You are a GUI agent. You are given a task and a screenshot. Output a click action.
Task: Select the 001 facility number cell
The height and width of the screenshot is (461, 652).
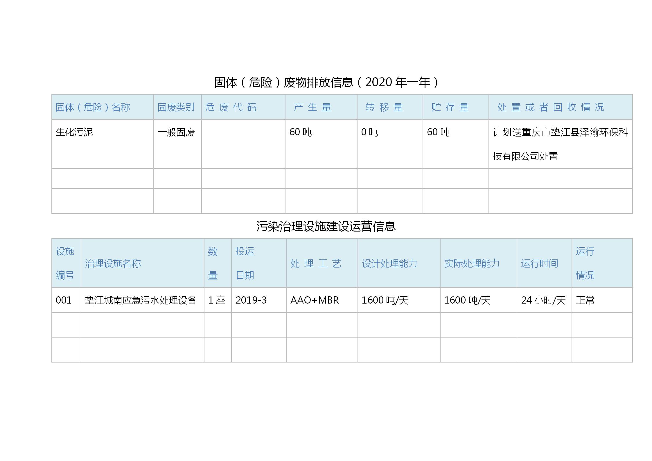[64, 300]
